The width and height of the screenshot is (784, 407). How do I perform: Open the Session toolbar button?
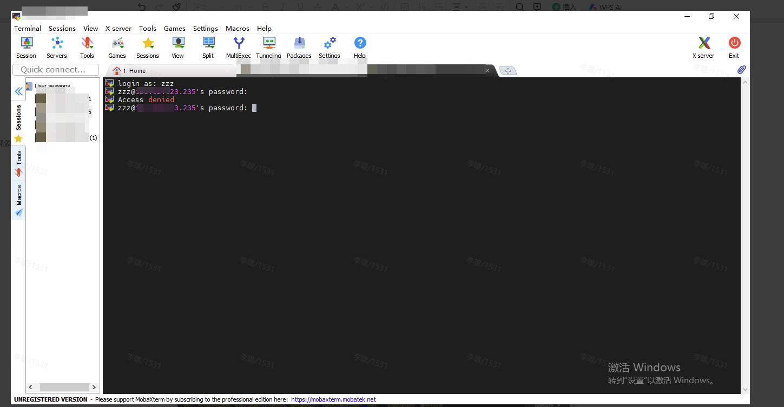click(26, 48)
